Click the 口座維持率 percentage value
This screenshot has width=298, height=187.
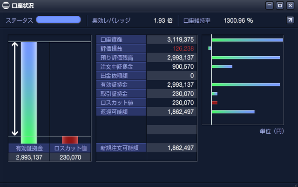(238, 20)
